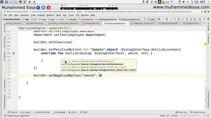Click the clipboard icon in system tray
The image size is (211, 118).
click(x=179, y=2)
